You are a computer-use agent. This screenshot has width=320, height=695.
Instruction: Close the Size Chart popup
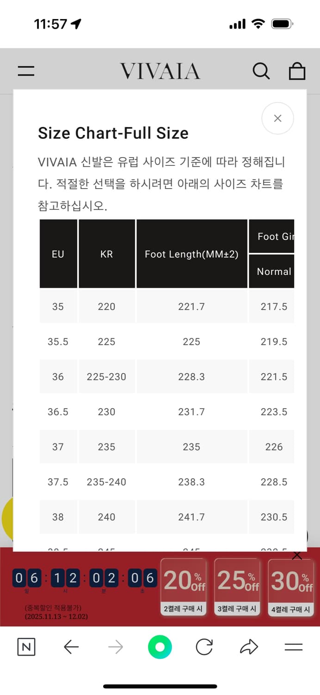[x=277, y=118]
